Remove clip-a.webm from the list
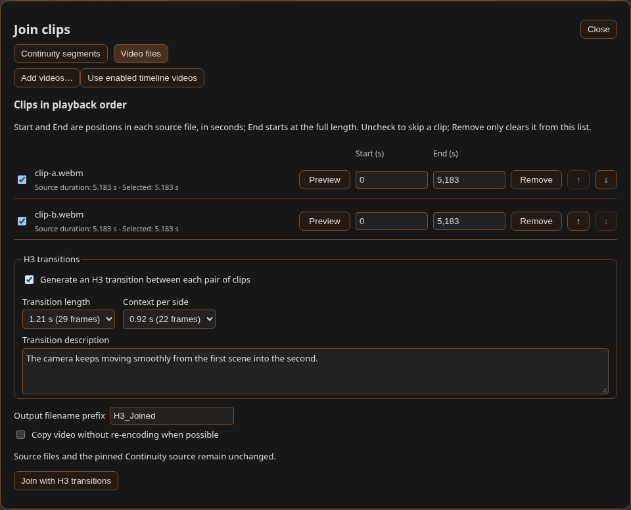Image resolution: width=631 pixels, height=510 pixels. (536, 180)
